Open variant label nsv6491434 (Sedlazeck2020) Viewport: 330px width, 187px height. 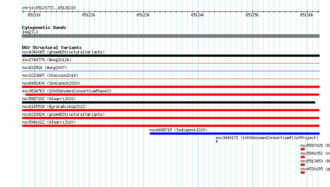(51, 83)
